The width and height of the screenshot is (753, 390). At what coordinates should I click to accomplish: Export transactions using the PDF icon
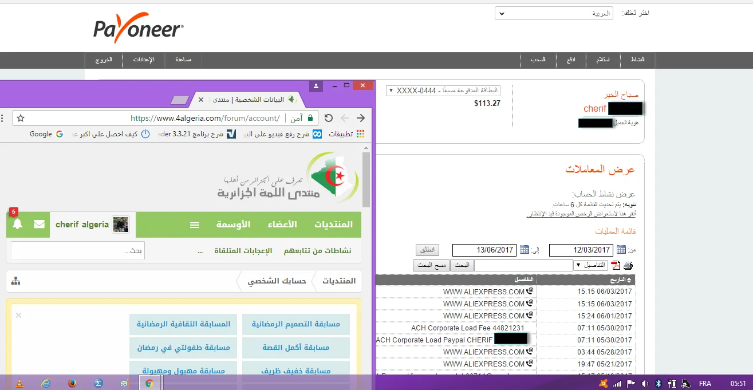[x=616, y=266]
